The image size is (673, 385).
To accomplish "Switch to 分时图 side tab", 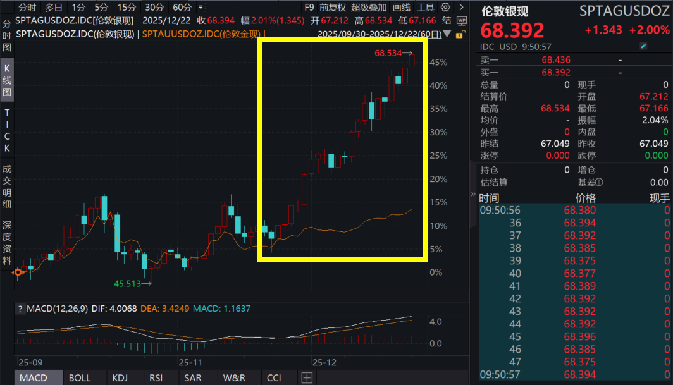I will 7,34.
